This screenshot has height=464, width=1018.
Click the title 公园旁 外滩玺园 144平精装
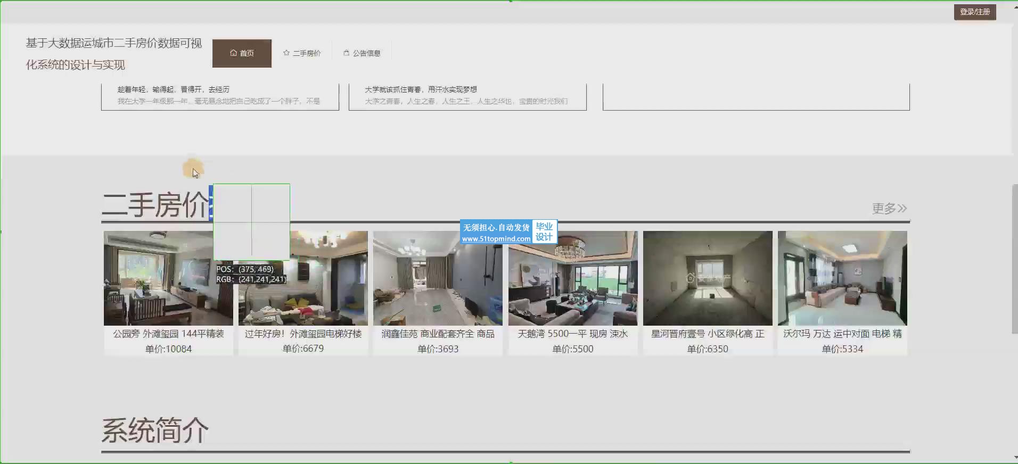click(x=168, y=334)
